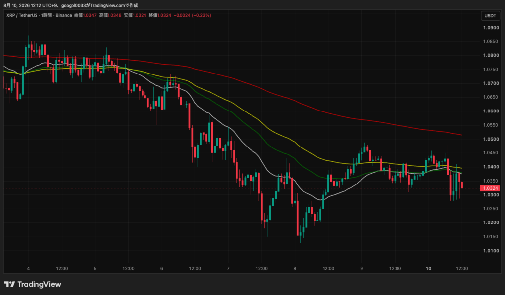Select the current price label 1.0324
This screenshot has height=295, width=505.
click(x=490, y=188)
